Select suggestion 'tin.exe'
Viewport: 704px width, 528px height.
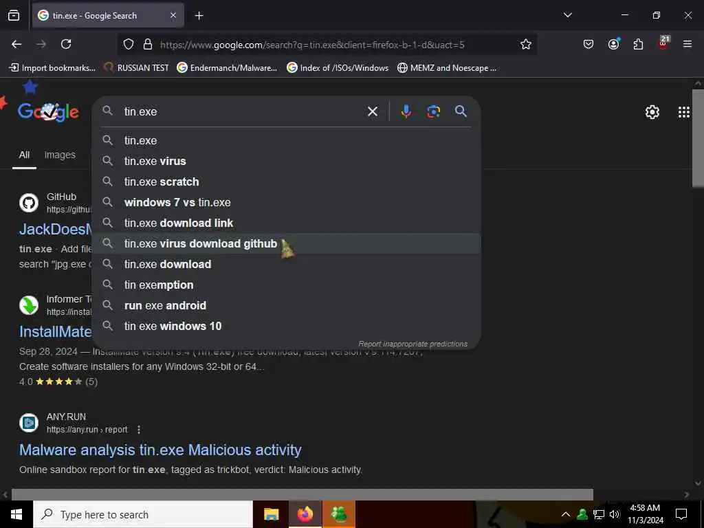[287, 140]
